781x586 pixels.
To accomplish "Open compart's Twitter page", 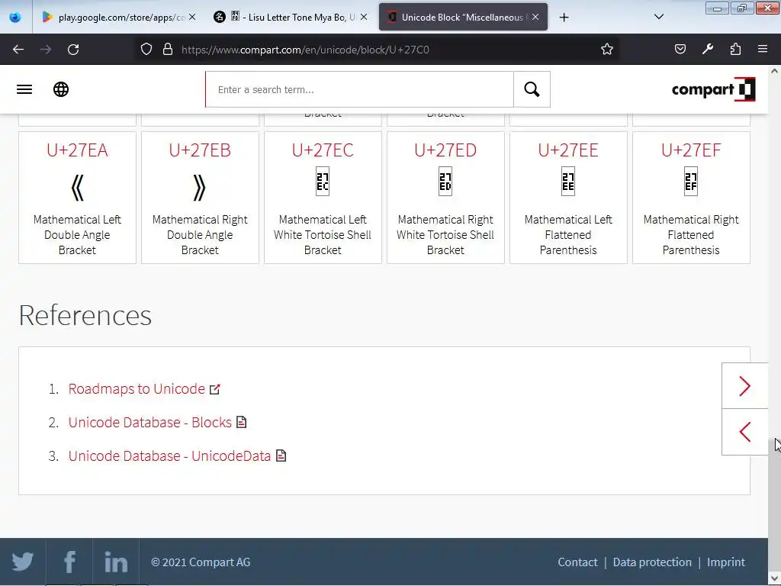I will [23, 562].
